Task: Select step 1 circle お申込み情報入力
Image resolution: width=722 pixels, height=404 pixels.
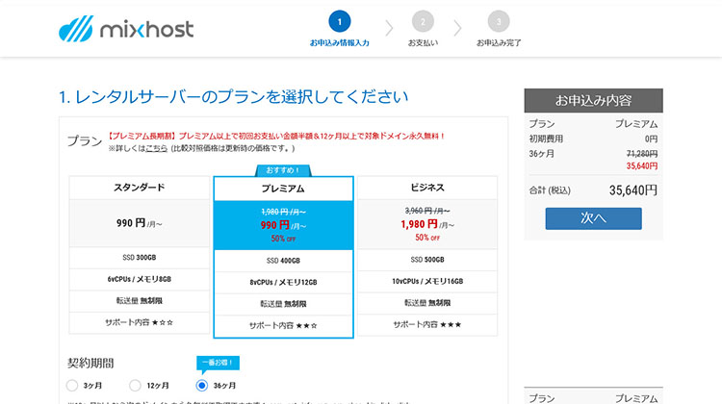Action: (340, 21)
